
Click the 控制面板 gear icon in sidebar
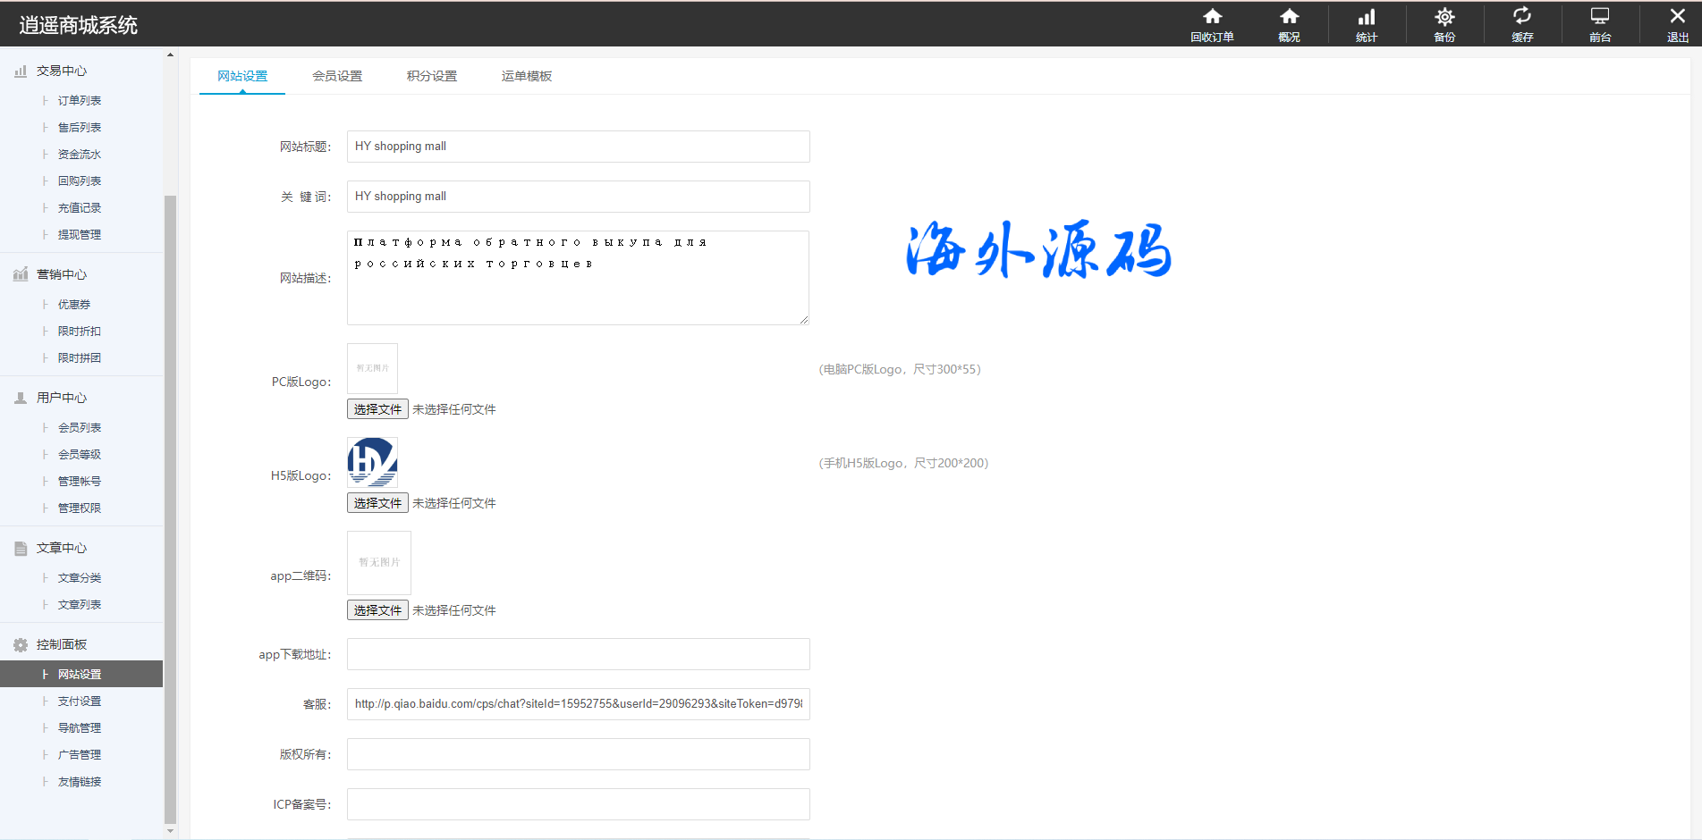click(21, 644)
